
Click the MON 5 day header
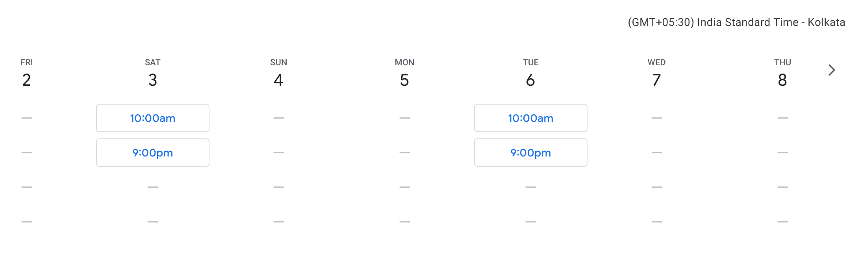point(404,74)
